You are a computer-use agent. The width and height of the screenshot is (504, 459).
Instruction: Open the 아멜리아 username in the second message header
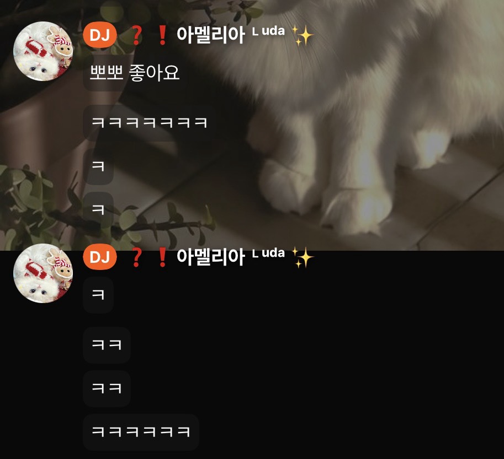[x=210, y=257]
